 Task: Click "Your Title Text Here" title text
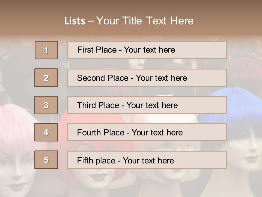[x=145, y=21]
